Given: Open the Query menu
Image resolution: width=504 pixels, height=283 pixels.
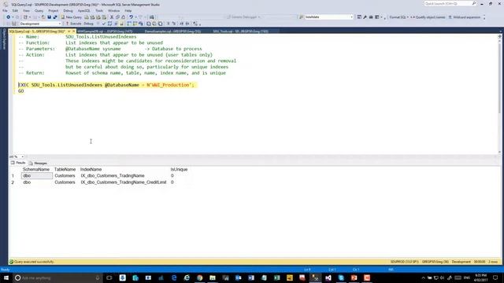Looking at the screenshot, I should click(x=39, y=10).
